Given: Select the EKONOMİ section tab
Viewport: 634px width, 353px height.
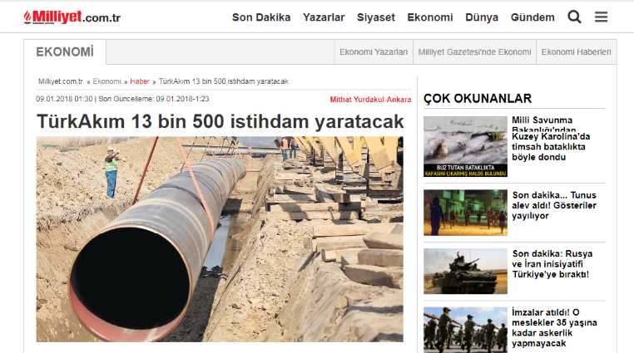Looking at the screenshot, I should 65,52.
